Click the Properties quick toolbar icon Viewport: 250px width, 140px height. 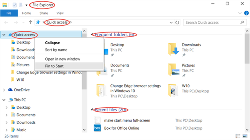(x=14, y=5)
